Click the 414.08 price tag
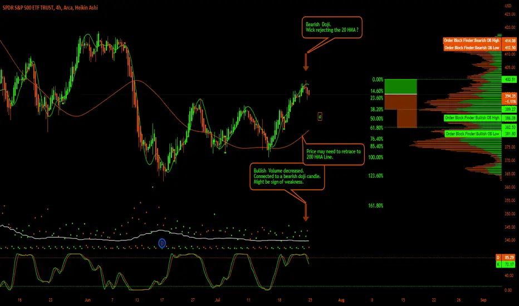The height and width of the screenshot is (306, 519). pyautogui.click(x=510, y=41)
